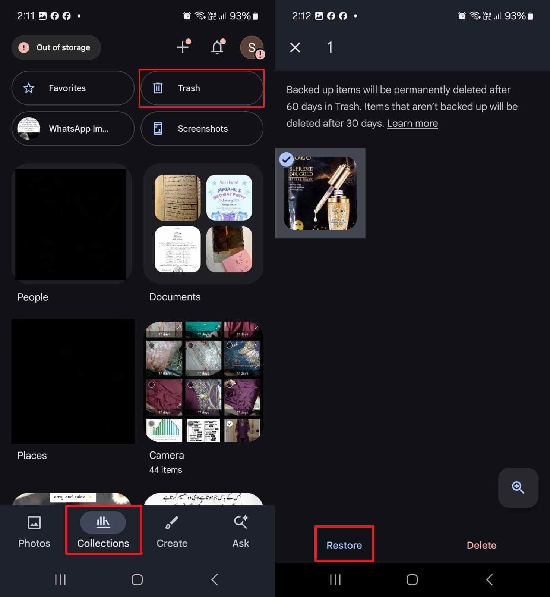Open the Places collection tile
The height and width of the screenshot is (597, 550).
click(x=73, y=381)
